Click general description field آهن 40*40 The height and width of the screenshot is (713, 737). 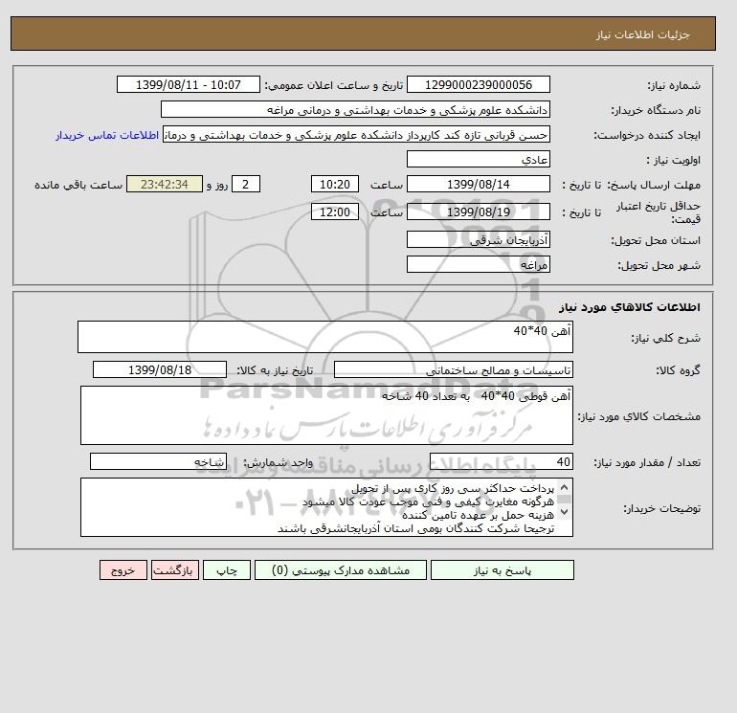click(x=325, y=337)
